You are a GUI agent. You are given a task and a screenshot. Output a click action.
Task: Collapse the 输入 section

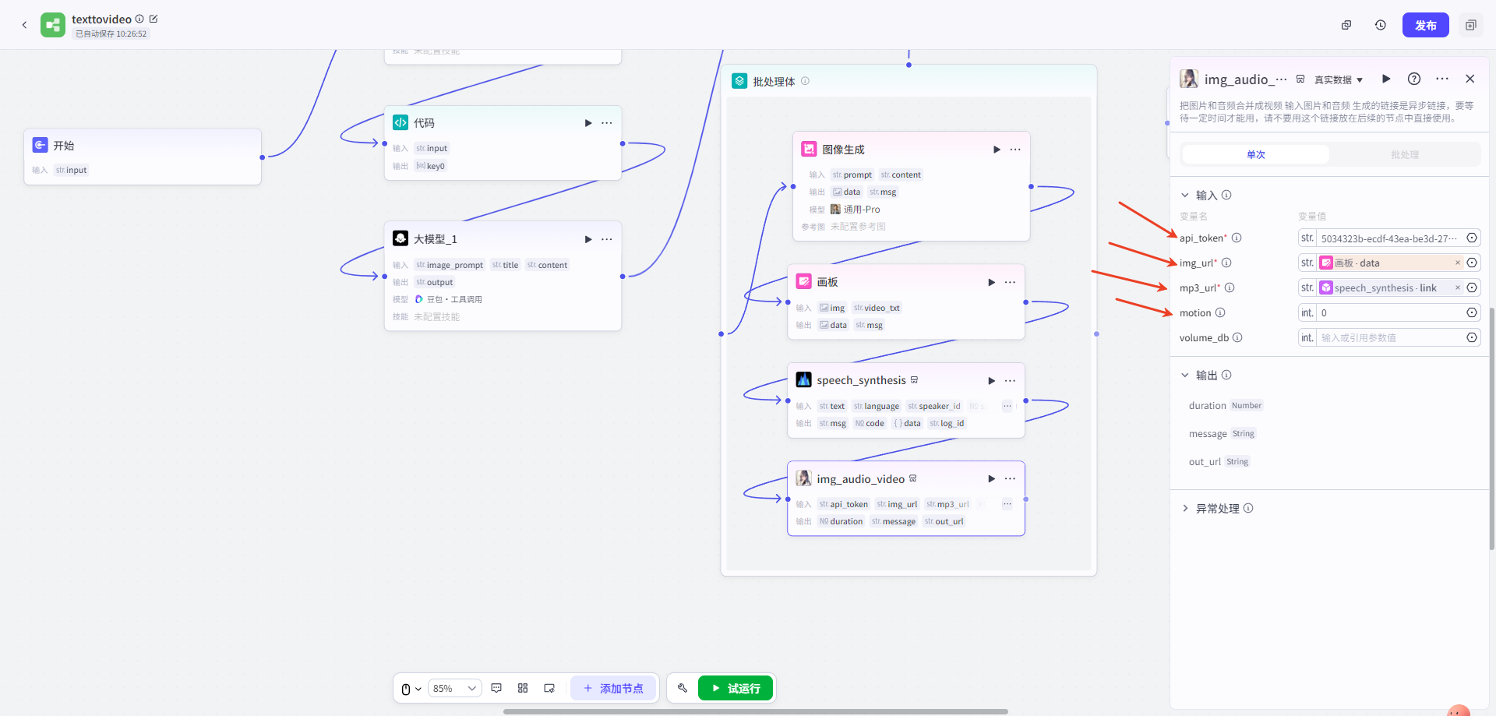[x=1185, y=195]
